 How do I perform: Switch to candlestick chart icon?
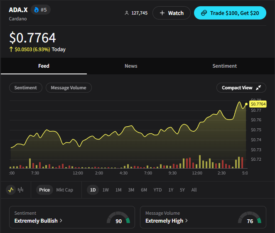tap(20, 190)
